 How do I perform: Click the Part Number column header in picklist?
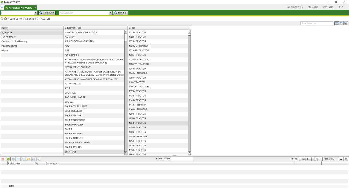(x=21, y=164)
